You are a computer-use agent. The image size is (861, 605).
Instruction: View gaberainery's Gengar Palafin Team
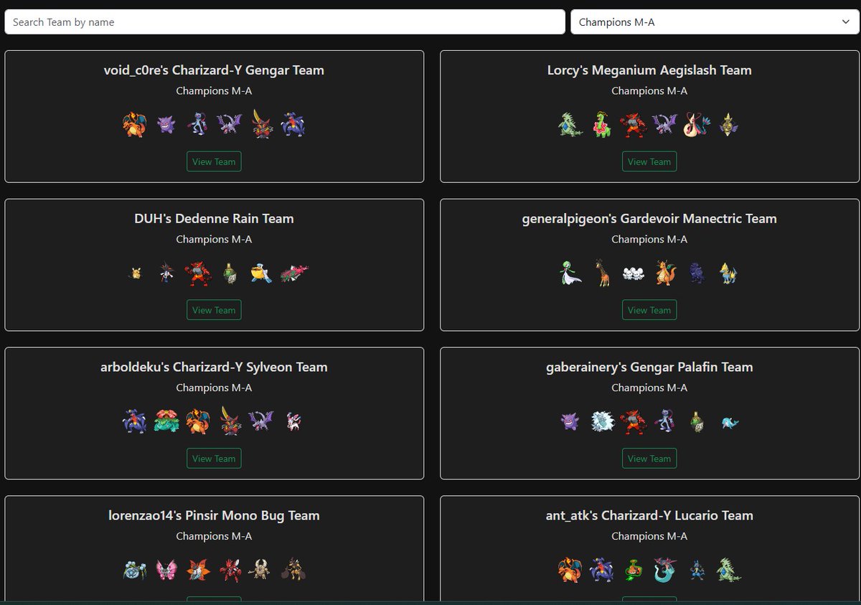point(649,459)
